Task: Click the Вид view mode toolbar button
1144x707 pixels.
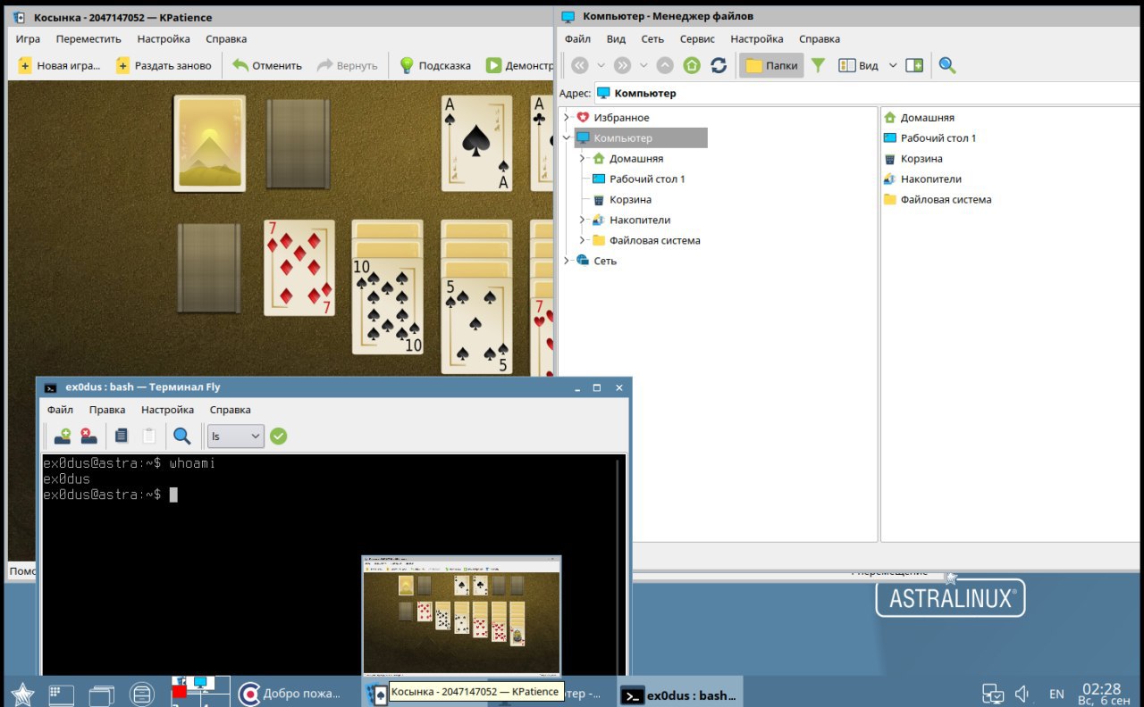Action: [x=858, y=65]
